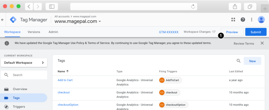Click the info icon in notice banner
The width and height of the screenshot is (269, 110).
click(7, 43)
